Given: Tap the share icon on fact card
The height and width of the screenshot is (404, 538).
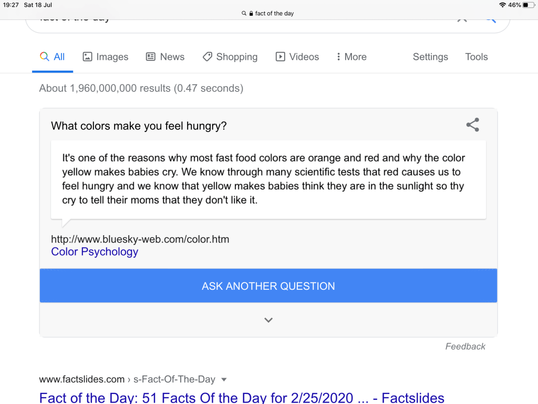Looking at the screenshot, I should tap(472, 125).
